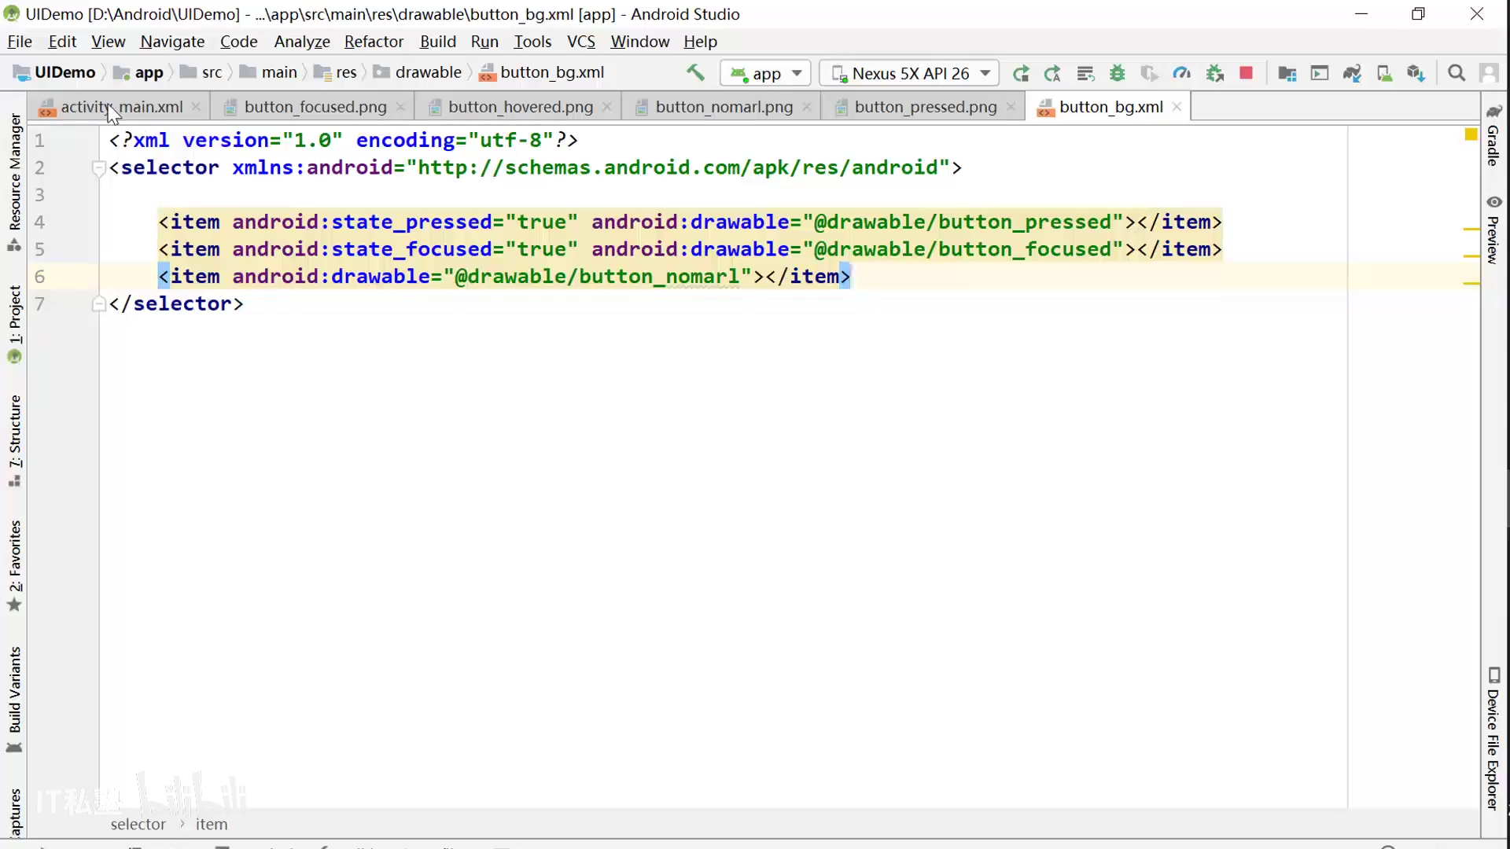Open the Profiler gauge icon
Viewport: 1510px width, 849px height.
tap(1181, 73)
